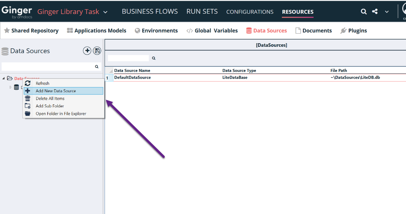Click the add data source plus button
This screenshot has height=214, width=406.
click(87, 51)
